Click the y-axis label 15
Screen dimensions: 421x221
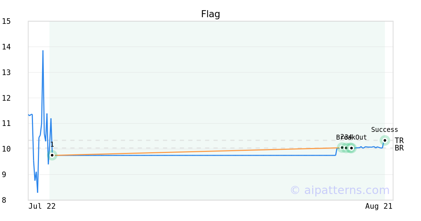pos(6,21)
